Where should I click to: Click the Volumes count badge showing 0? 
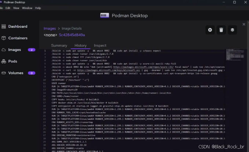pyautogui.click(x=32, y=73)
